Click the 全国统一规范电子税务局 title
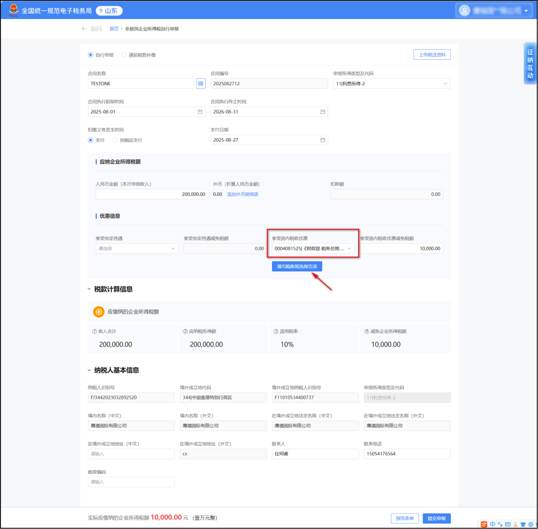The width and height of the screenshot is (538, 529). [57, 10]
